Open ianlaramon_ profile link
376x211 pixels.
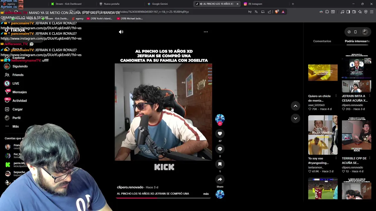click(x=316, y=167)
